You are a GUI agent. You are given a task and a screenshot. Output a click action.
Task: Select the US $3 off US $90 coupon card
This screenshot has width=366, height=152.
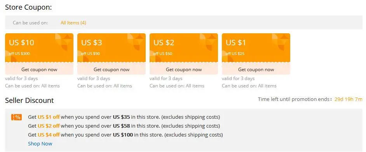[x=112, y=48]
